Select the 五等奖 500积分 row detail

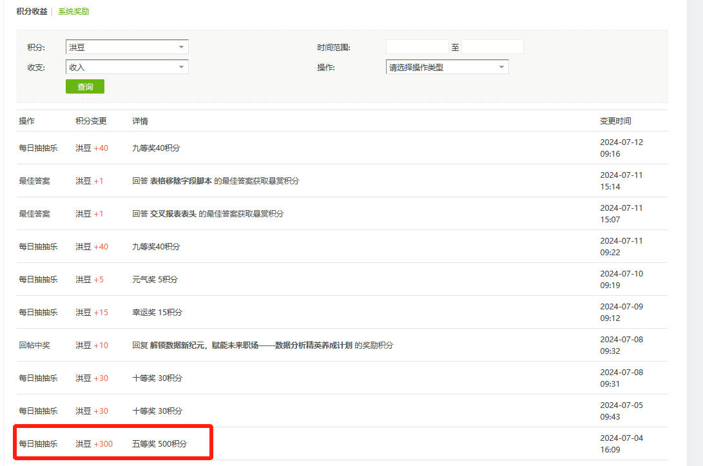[x=160, y=444]
